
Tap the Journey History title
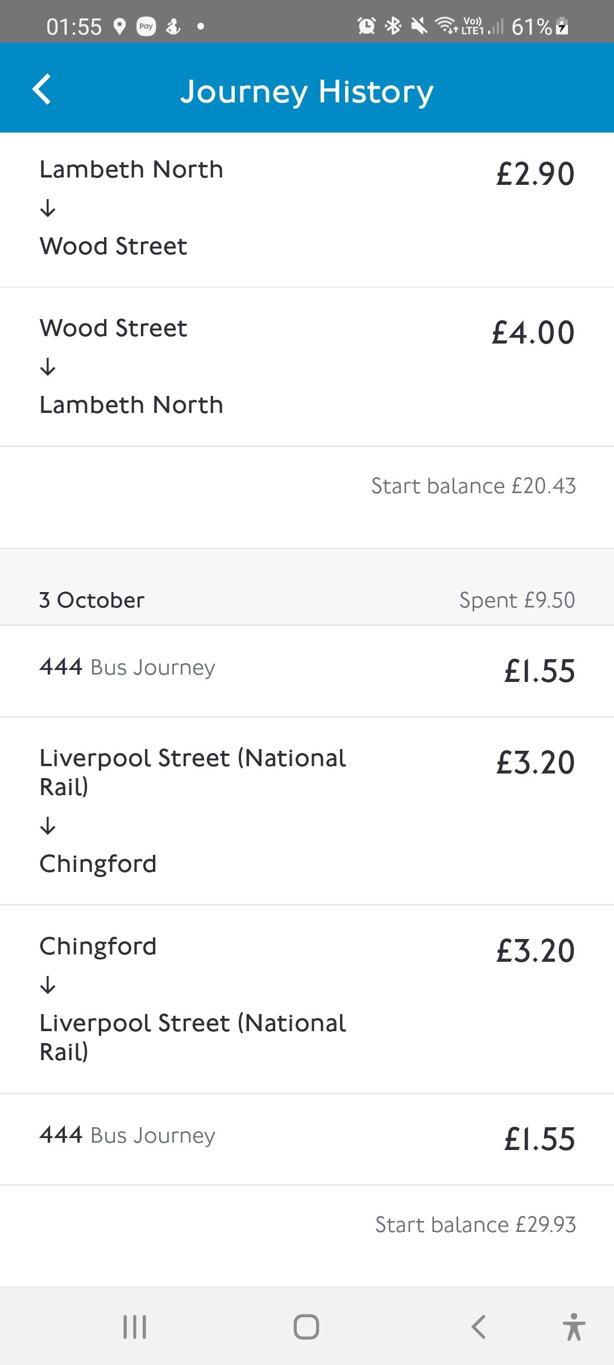307,91
